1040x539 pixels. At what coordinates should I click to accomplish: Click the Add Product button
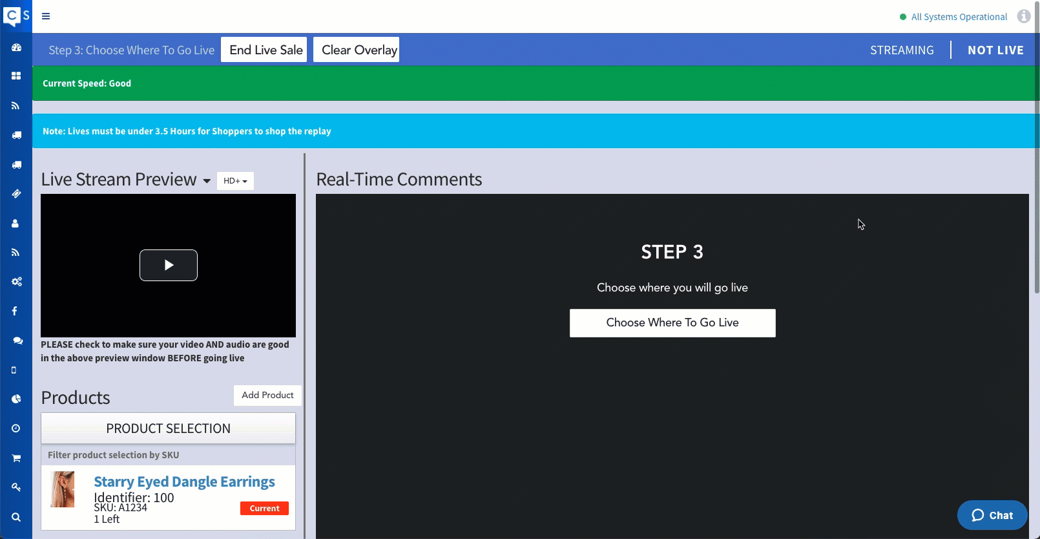coord(267,396)
